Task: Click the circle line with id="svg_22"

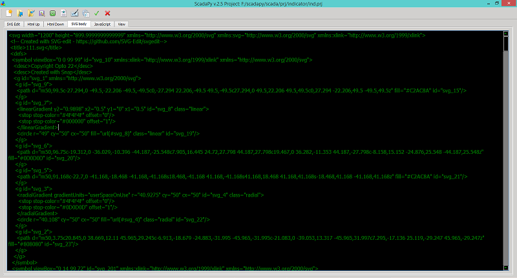Action: pos(114,220)
